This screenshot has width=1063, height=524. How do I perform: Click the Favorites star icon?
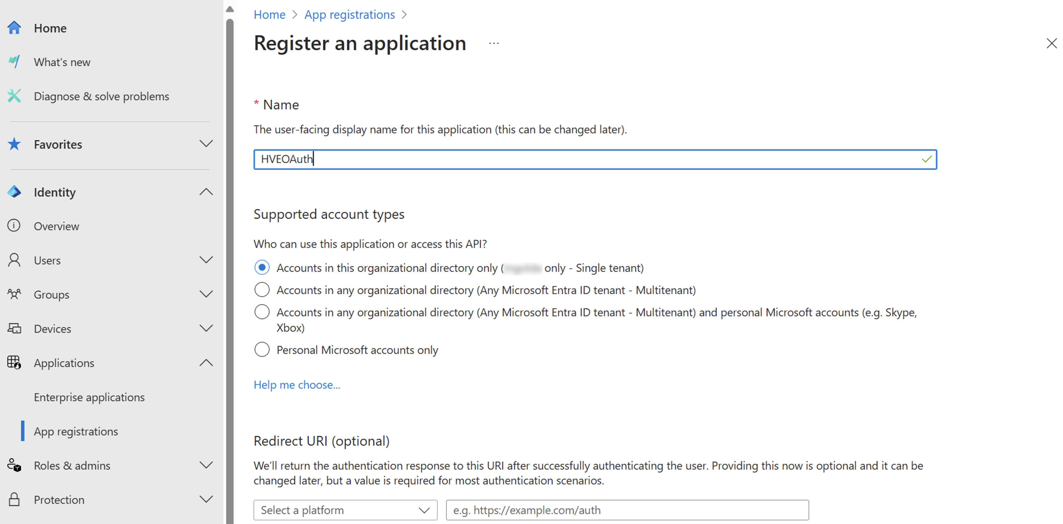(14, 144)
